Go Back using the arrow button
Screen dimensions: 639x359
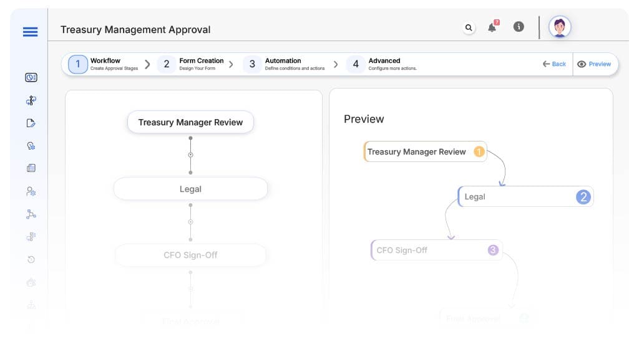[554, 64]
